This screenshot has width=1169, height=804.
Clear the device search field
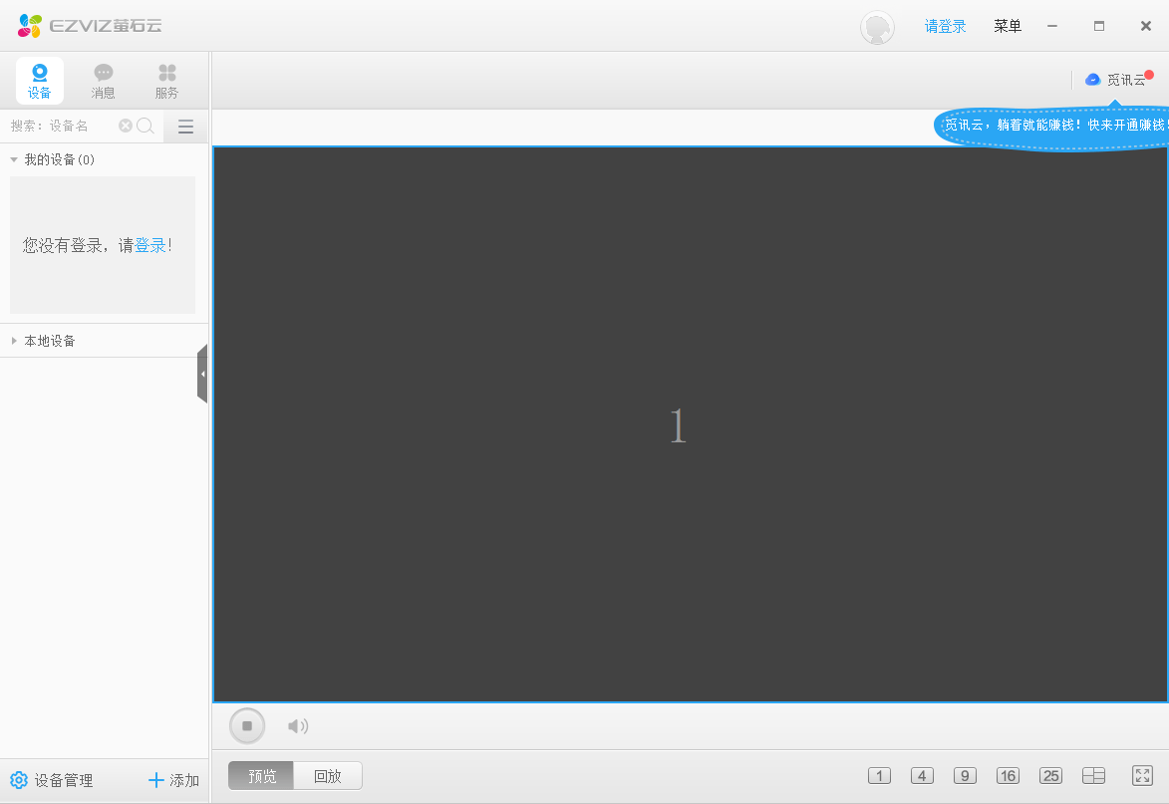coord(126,126)
